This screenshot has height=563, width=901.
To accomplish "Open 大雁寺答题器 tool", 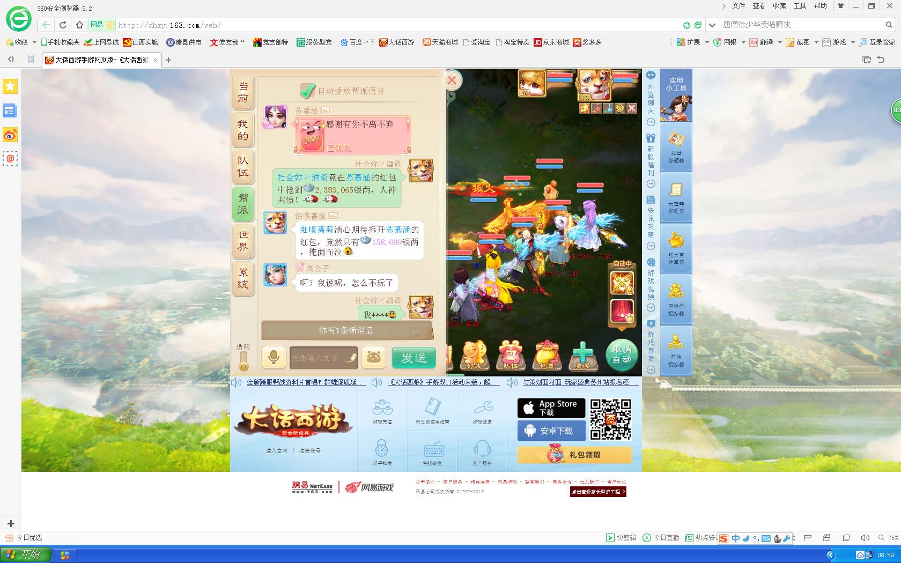I will click(676, 197).
